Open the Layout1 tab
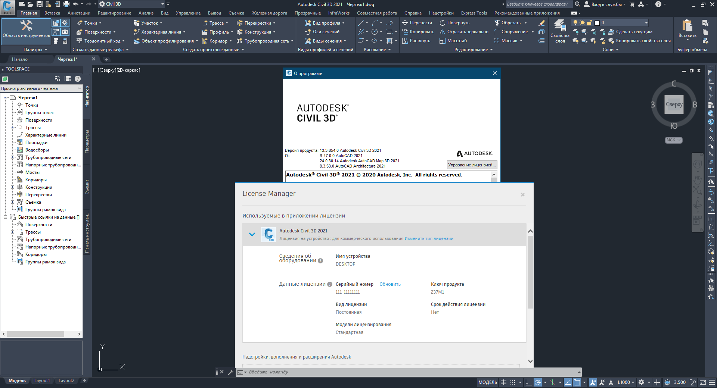 (x=42, y=381)
